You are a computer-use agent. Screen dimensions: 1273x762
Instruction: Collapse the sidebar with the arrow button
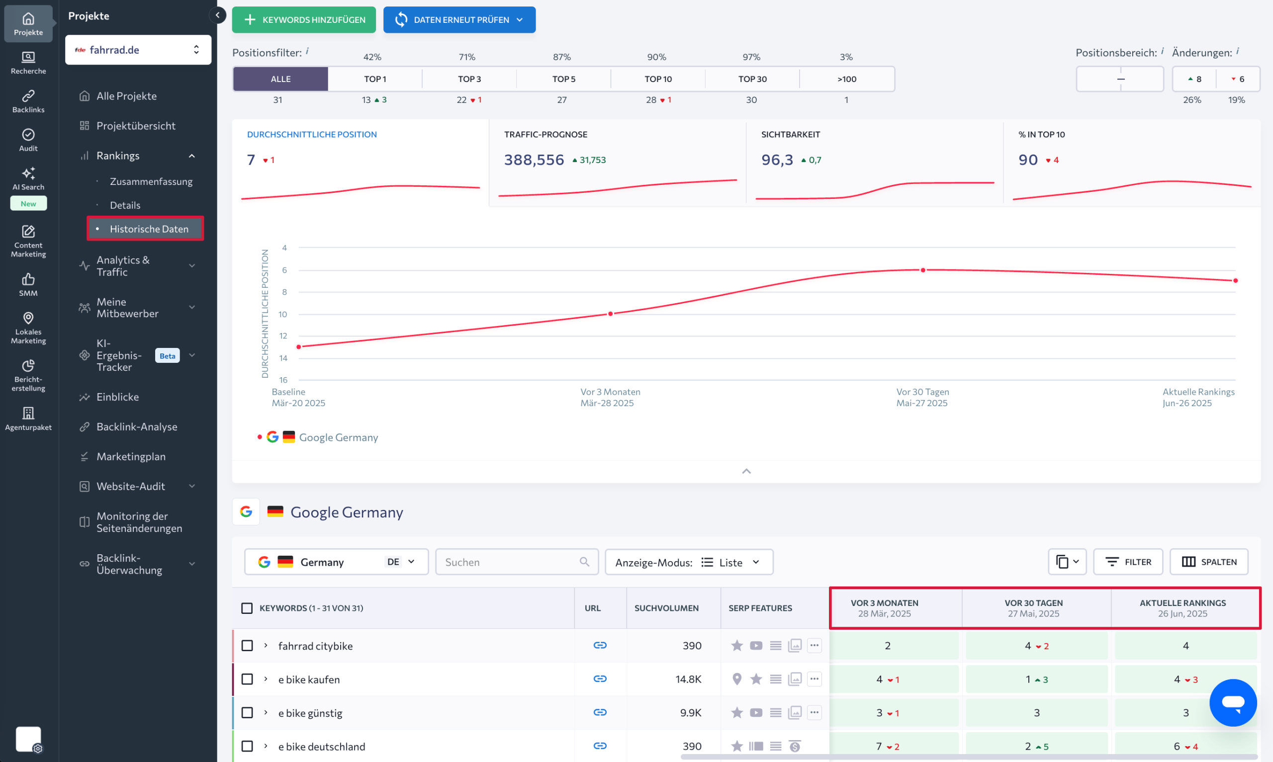pos(218,15)
